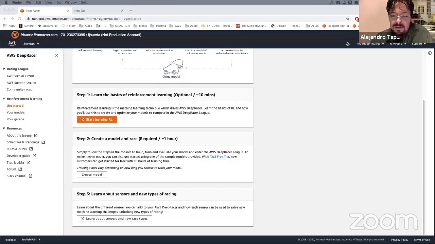The width and height of the screenshot is (435, 244).
Task: Click external link icon beside Developer guide
Action: point(34,156)
